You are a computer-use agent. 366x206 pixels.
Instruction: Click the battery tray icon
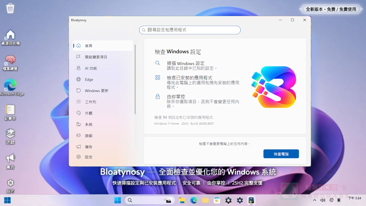(x=339, y=200)
